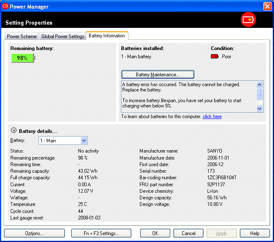Viewport: 274px width, 242px height.
Task: Click temperature value '25 C'
Action: click(82, 204)
